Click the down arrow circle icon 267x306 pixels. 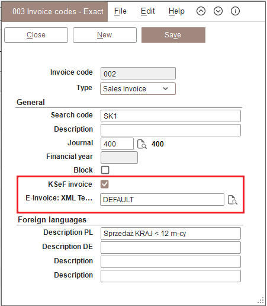pyautogui.click(x=218, y=11)
